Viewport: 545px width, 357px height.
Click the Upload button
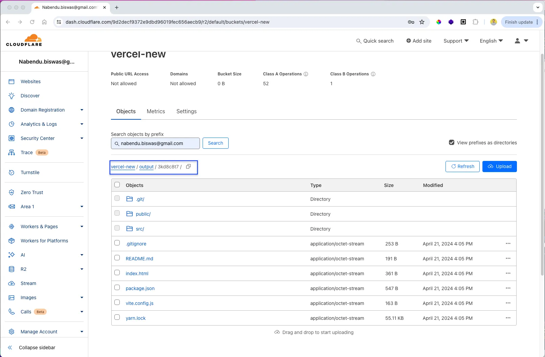click(499, 166)
